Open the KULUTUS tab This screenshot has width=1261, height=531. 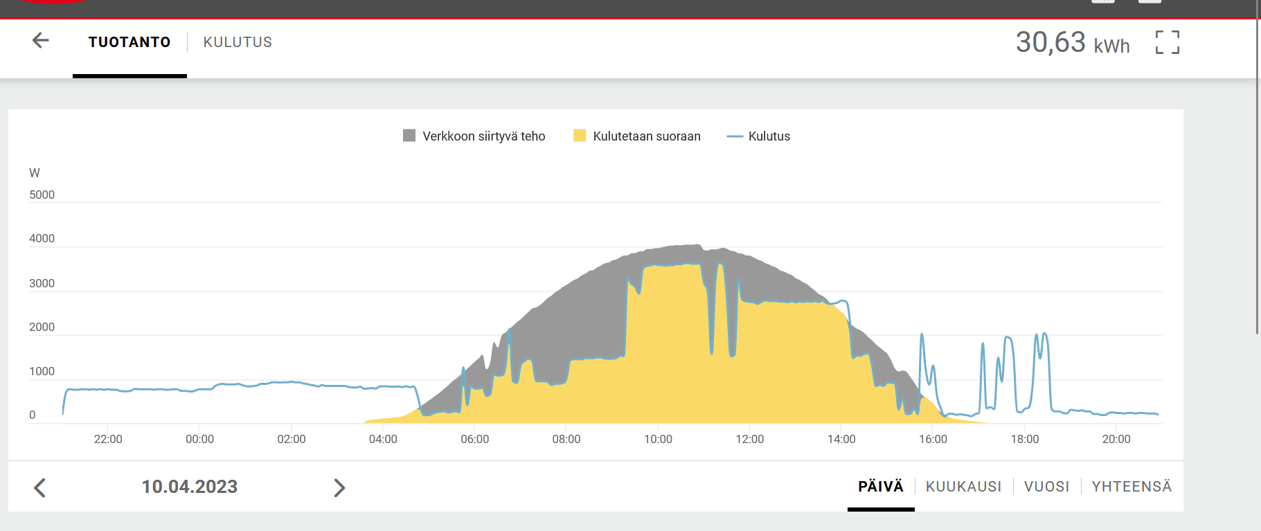tap(238, 42)
